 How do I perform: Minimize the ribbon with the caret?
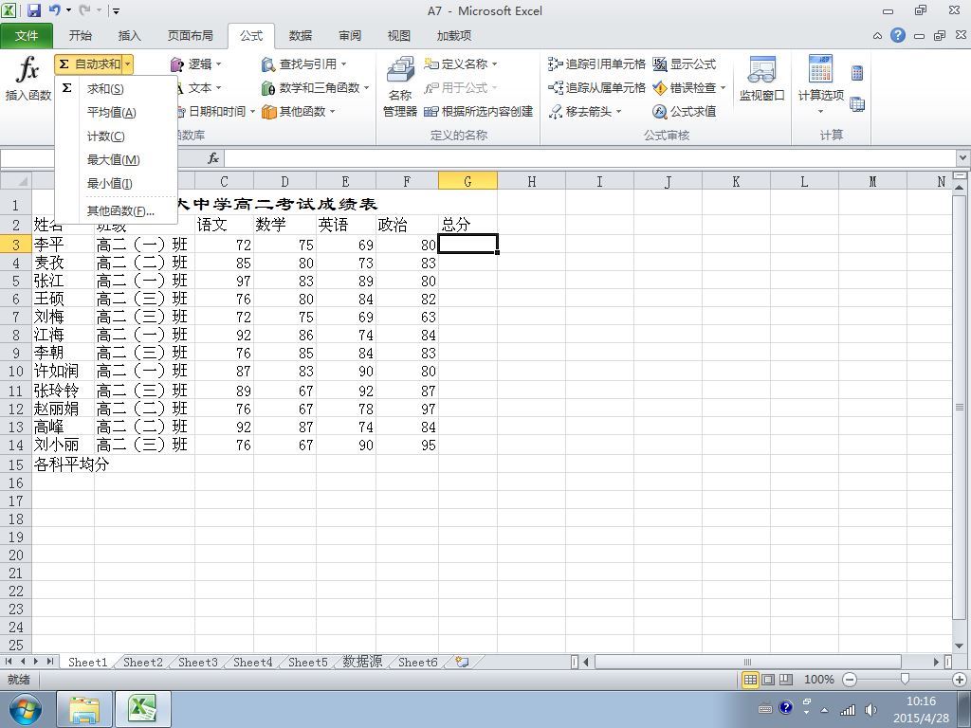(x=877, y=36)
